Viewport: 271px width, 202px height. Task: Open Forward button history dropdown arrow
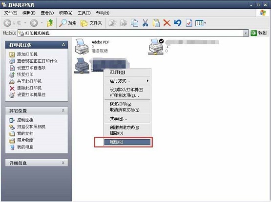point(42,23)
